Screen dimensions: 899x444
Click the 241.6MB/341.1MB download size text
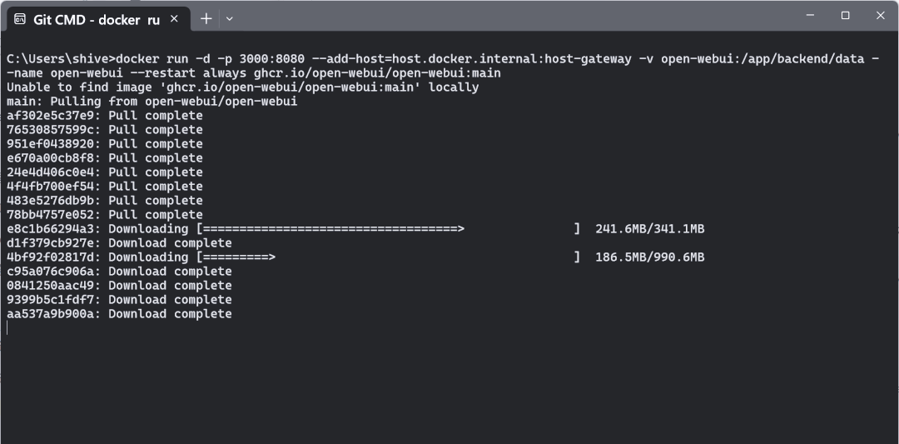pyautogui.click(x=649, y=229)
